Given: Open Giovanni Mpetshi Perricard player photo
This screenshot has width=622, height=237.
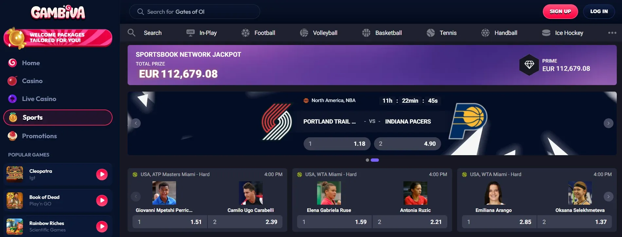Looking at the screenshot, I should (x=164, y=193).
